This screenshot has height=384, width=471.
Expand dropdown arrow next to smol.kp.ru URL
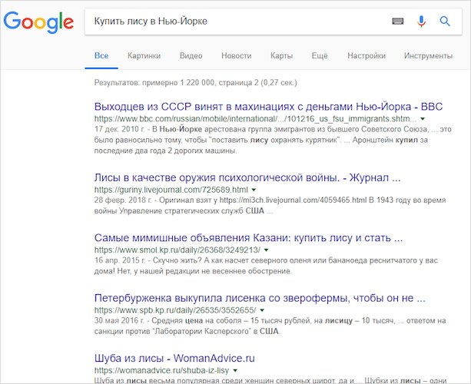(266, 250)
